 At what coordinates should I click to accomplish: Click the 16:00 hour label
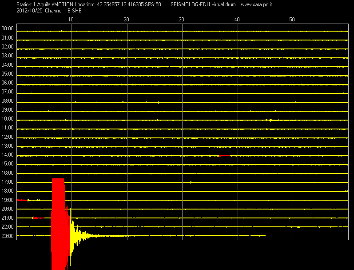click(8, 173)
